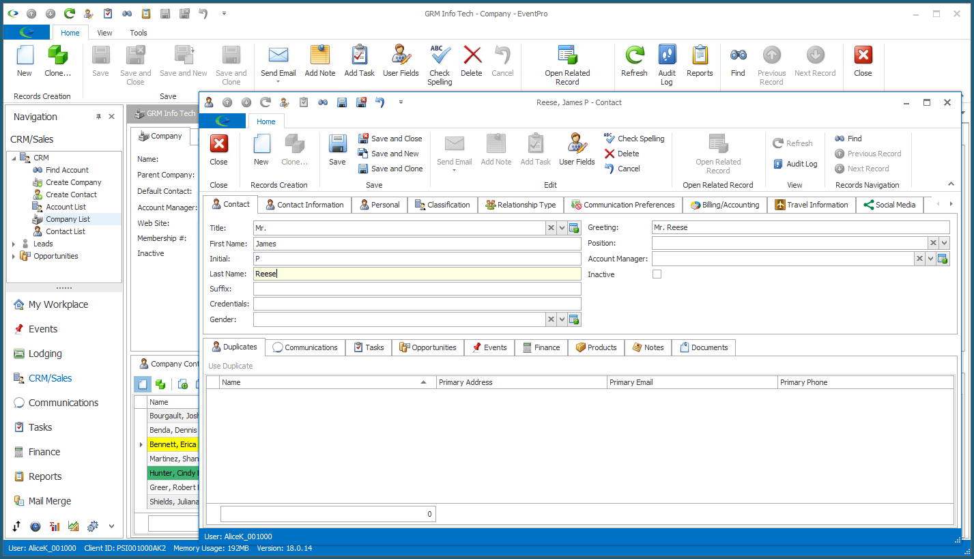
Task: Select Find Account in navigation tree
Action: (x=67, y=170)
